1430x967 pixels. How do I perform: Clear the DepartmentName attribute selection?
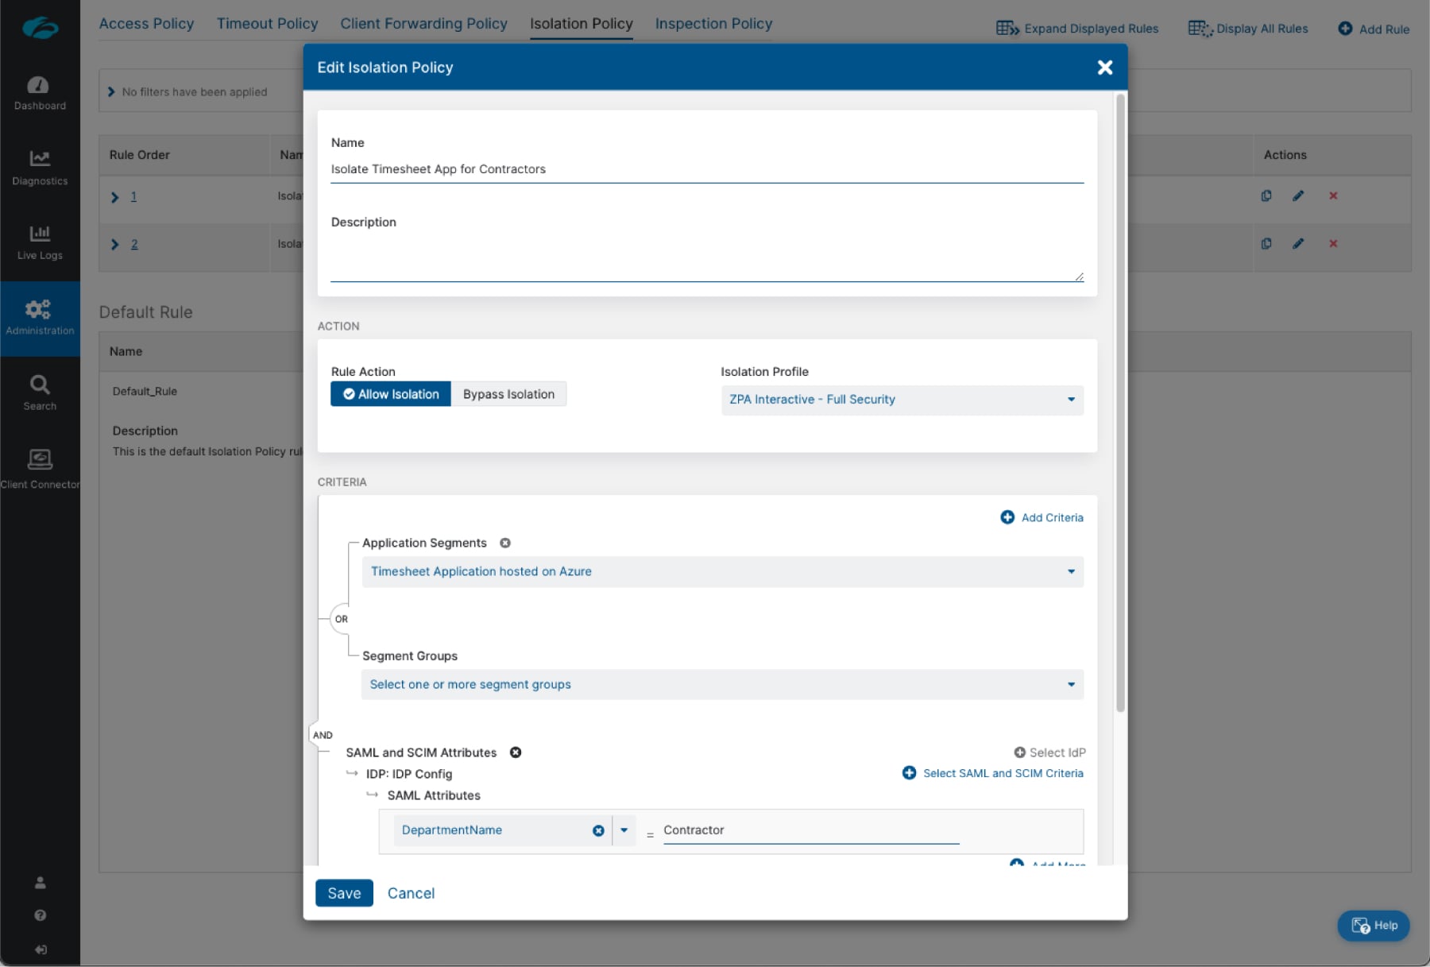pos(598,830)
